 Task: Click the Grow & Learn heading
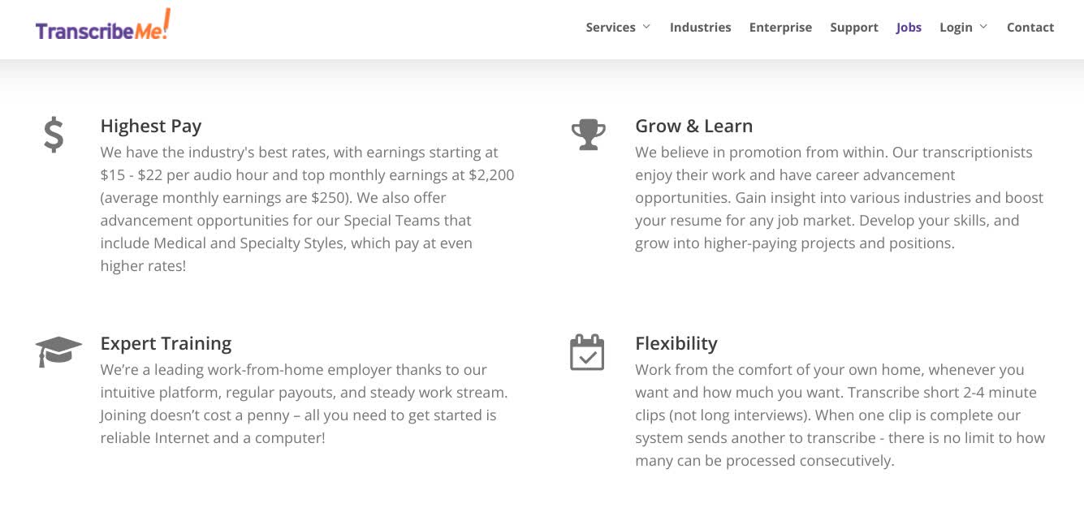pos(694,126)
